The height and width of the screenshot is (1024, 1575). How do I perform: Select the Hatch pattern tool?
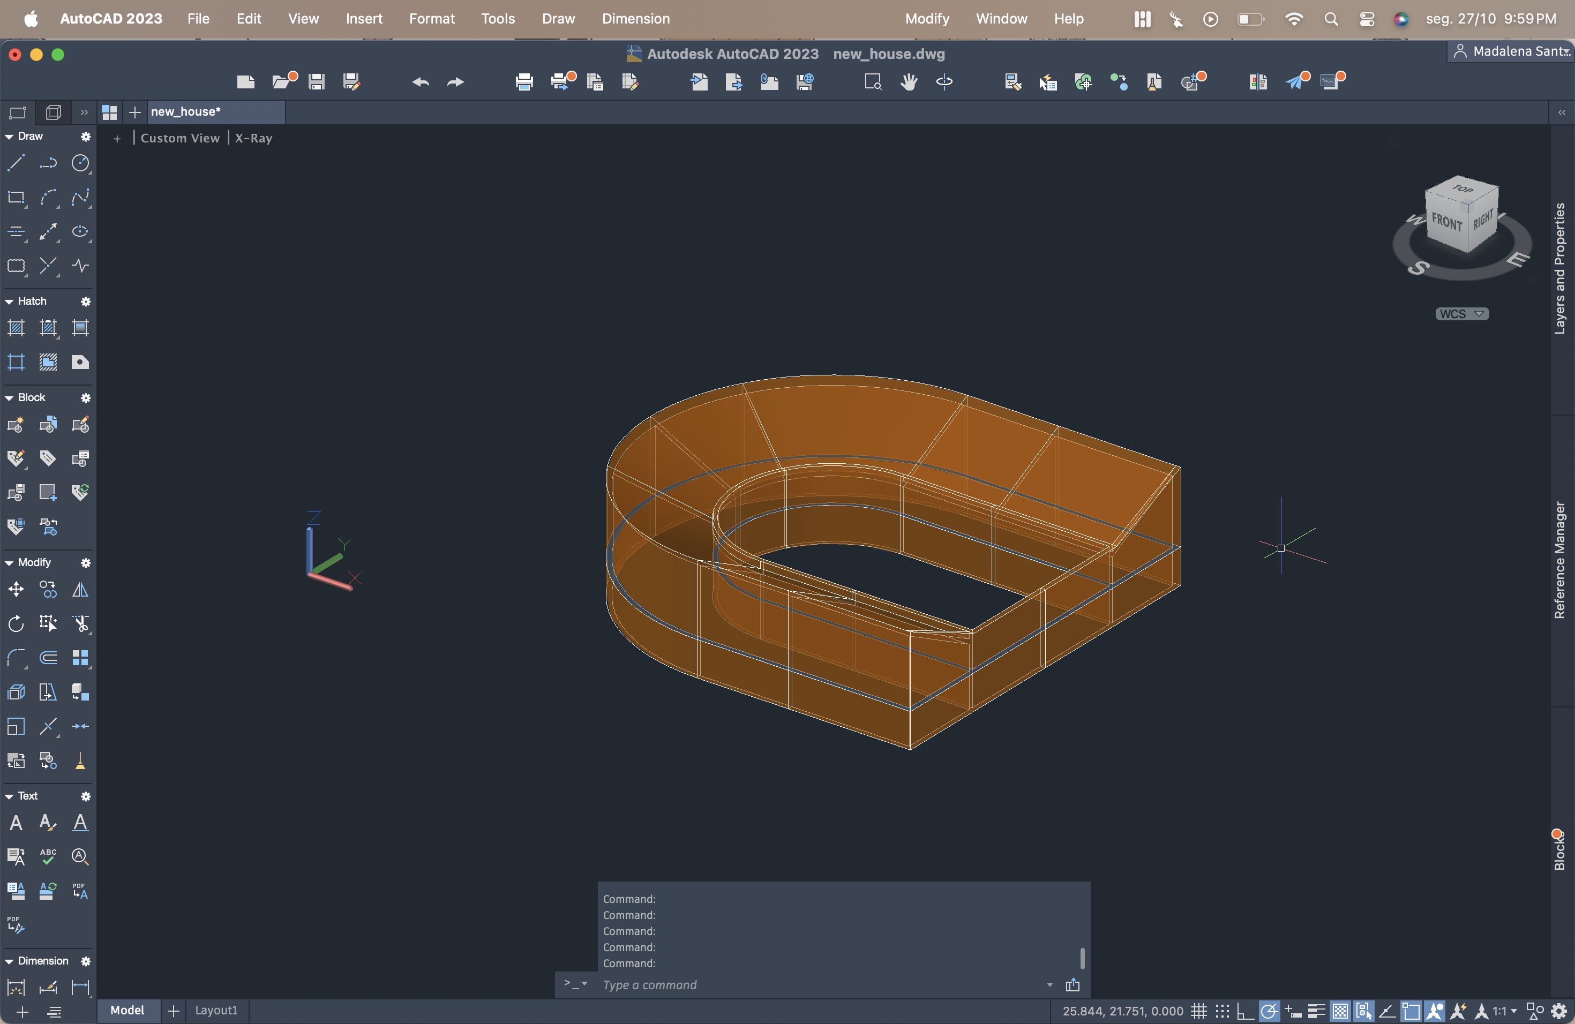coord(16,327)
